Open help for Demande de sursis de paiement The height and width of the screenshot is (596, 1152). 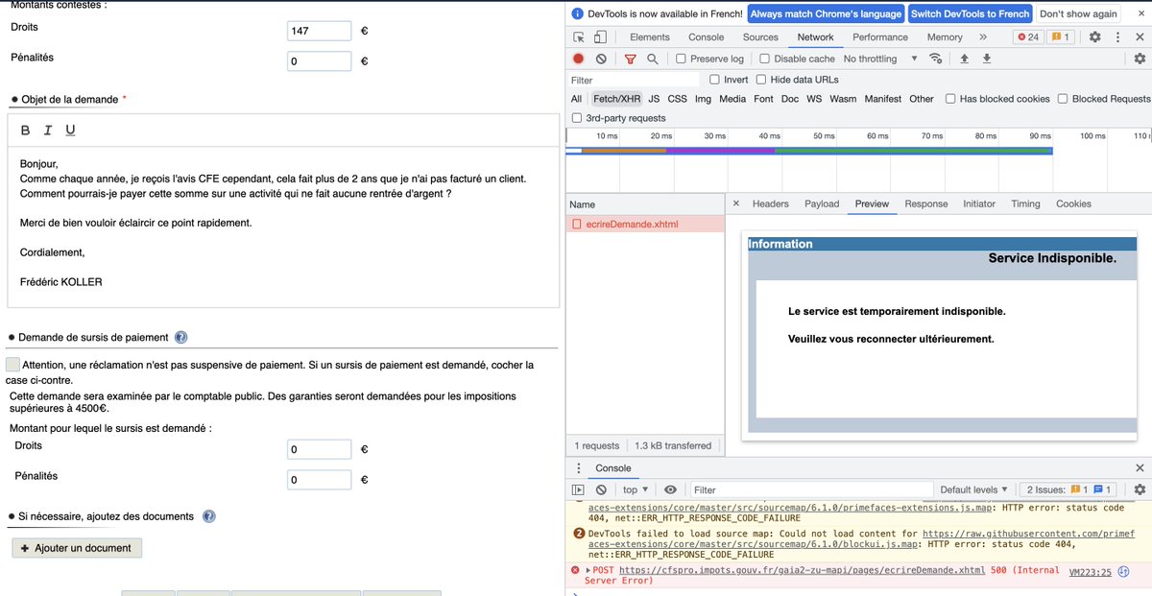181,338
